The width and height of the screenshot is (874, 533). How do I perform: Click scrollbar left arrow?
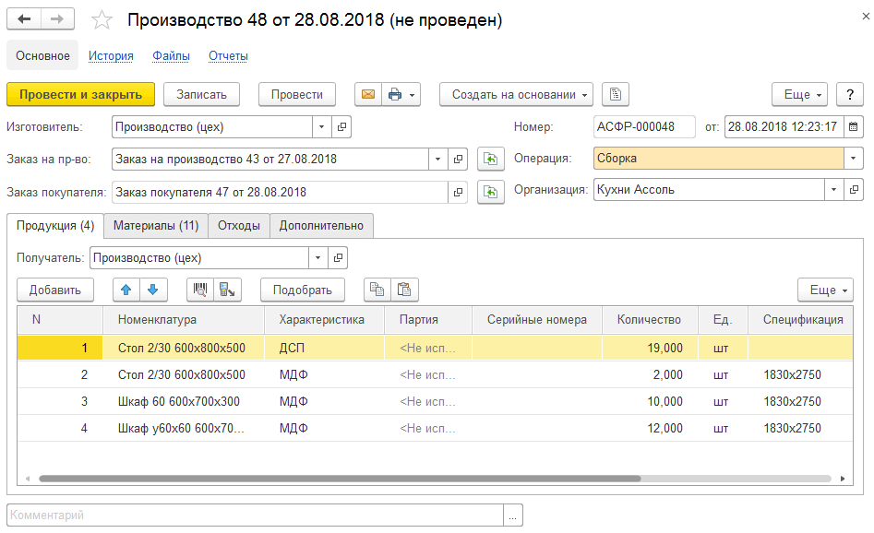point(28,479)
